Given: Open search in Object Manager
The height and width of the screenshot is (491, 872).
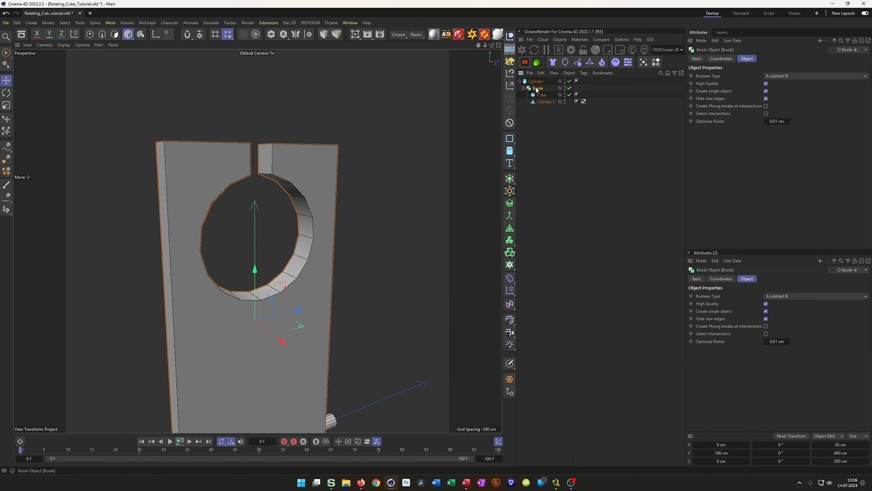Looking at the screenshot, I should point(660,73).
